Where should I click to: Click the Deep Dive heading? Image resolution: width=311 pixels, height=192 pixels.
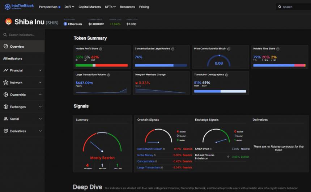pyautogui.click(x=88, y=187)
